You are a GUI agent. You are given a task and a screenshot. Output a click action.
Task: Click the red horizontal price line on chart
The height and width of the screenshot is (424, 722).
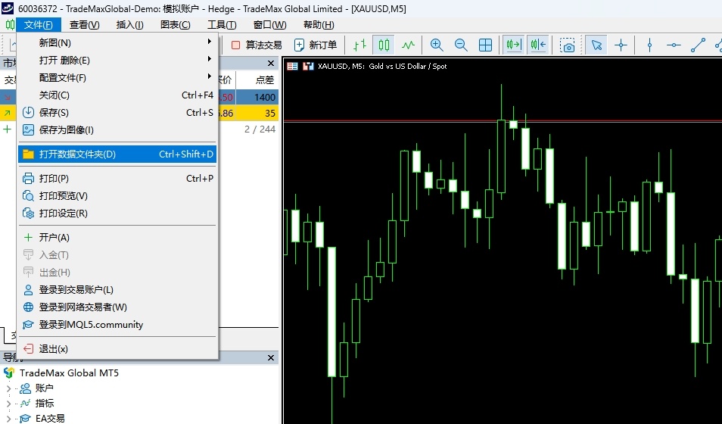pos(503,122)
